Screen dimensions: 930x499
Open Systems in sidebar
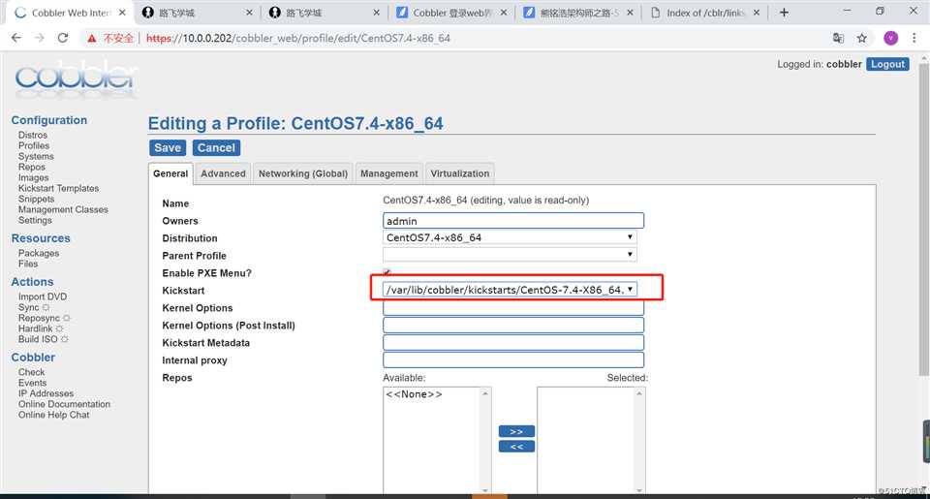(36, 157)
